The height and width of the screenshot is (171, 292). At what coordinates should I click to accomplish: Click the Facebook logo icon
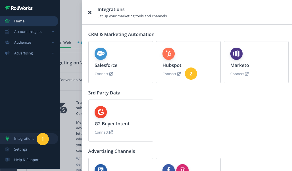point(168,168)
